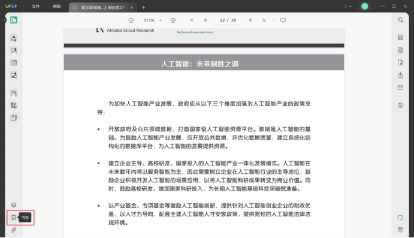This screenshot has width=414, height=238.
Task: Zoom out with minus button
Action: tap(131, 20)
